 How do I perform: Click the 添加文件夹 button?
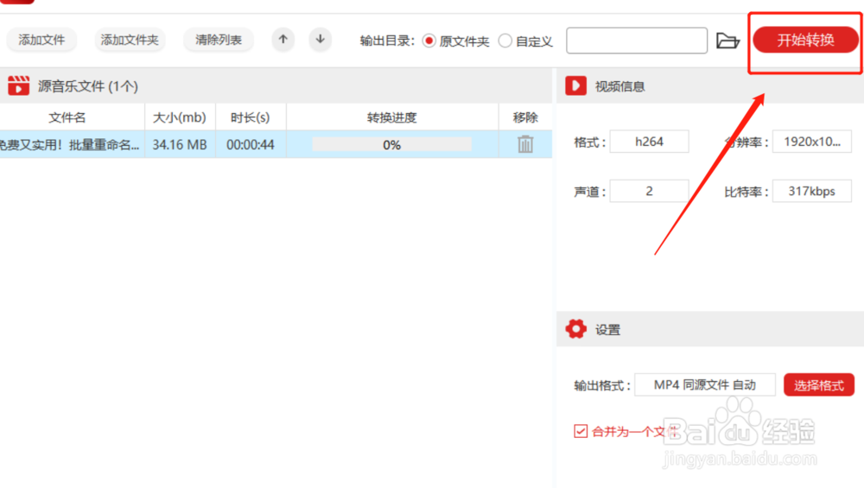coord(130,40)
